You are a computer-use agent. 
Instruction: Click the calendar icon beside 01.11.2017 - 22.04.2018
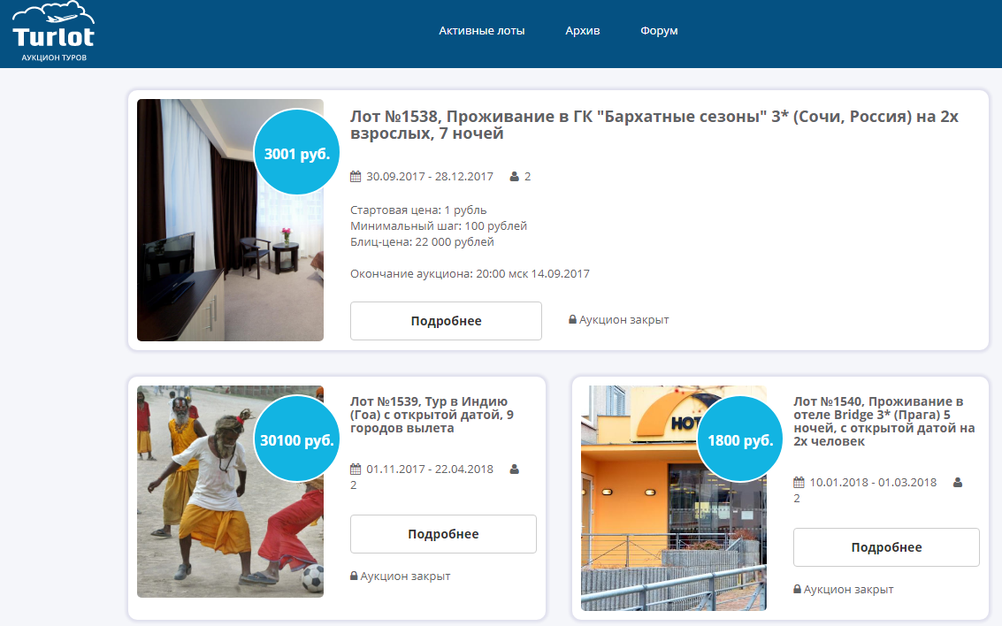pos(356,469)
